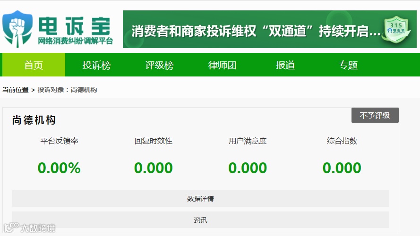Click the 综合指数 label
Image resolution: width=420 pixels, height=236 pixels.
[342, 141]
